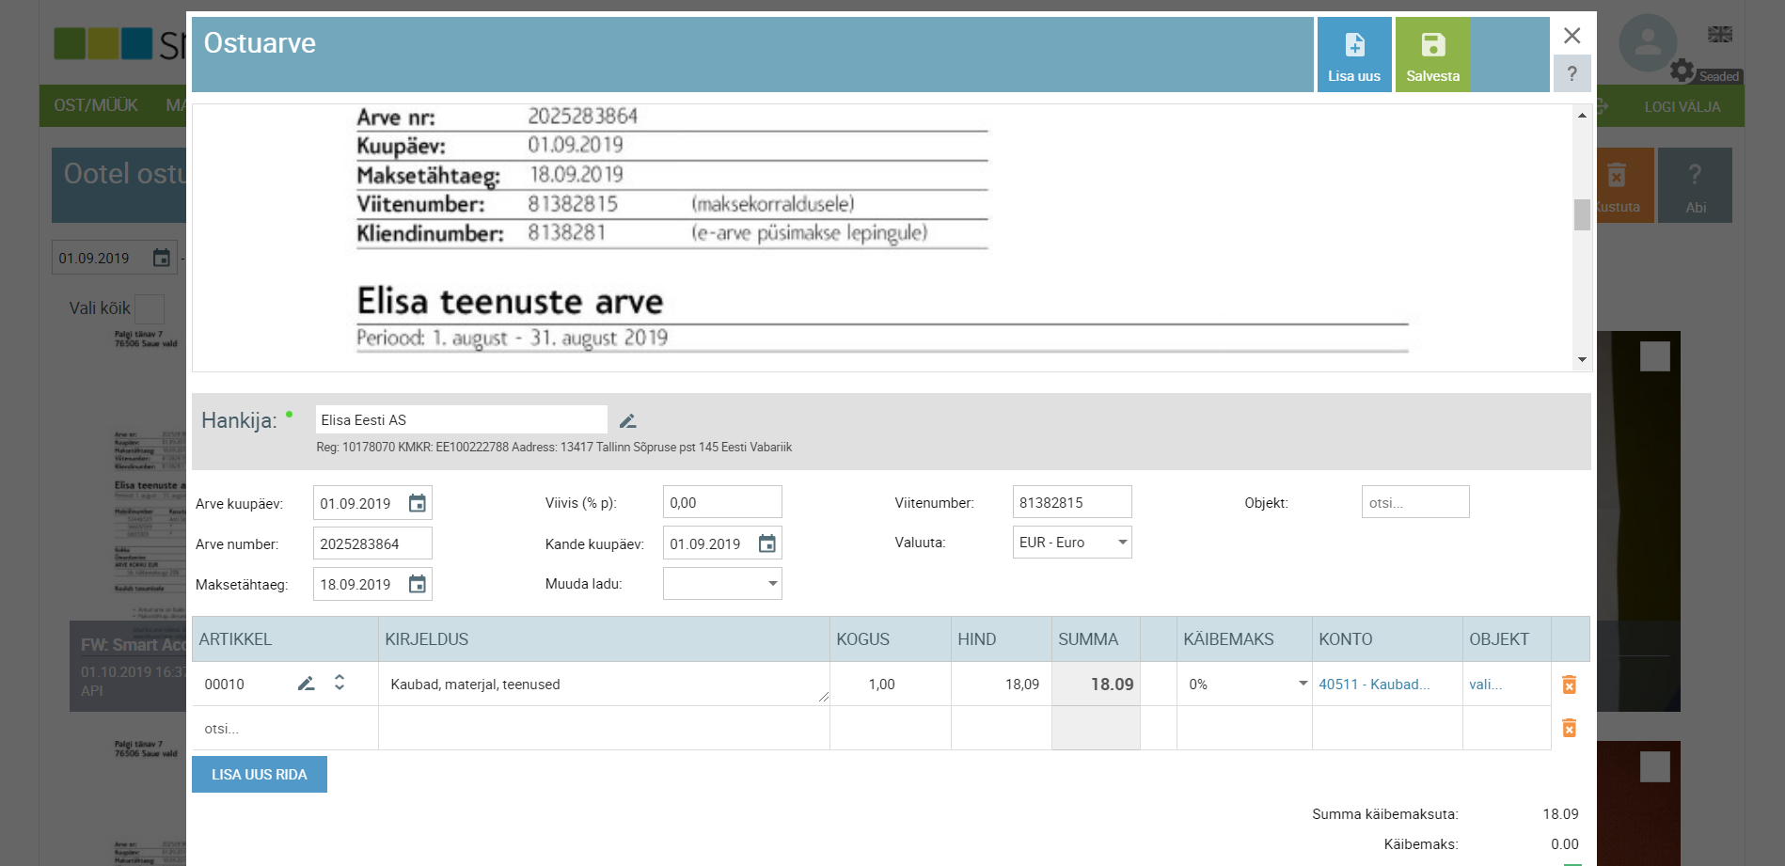
Task: Open calendar for Arve kuupäev field
Action: pyautogui.click(x=418, y=503)
